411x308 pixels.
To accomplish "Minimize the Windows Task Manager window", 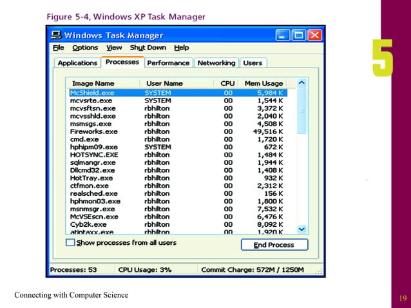I will (283, 35).
